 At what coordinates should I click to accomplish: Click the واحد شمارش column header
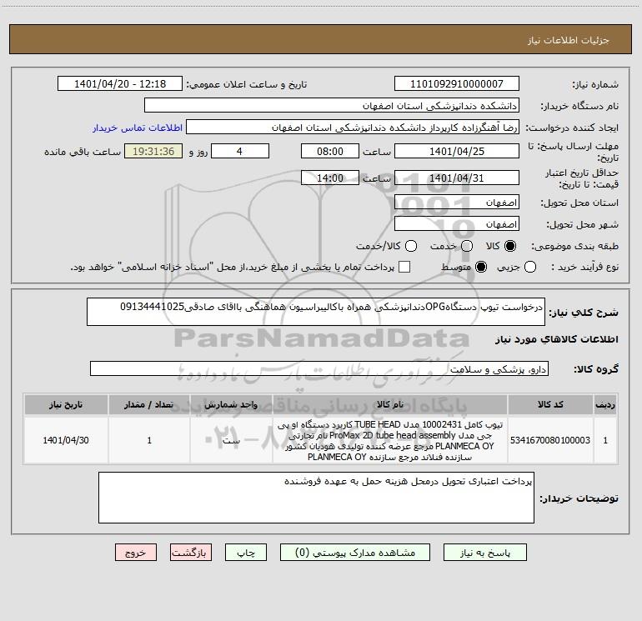[x=231, y=404]
